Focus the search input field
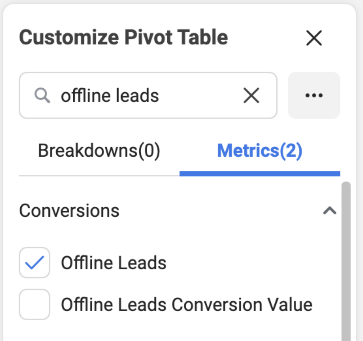 coord(148,95)
